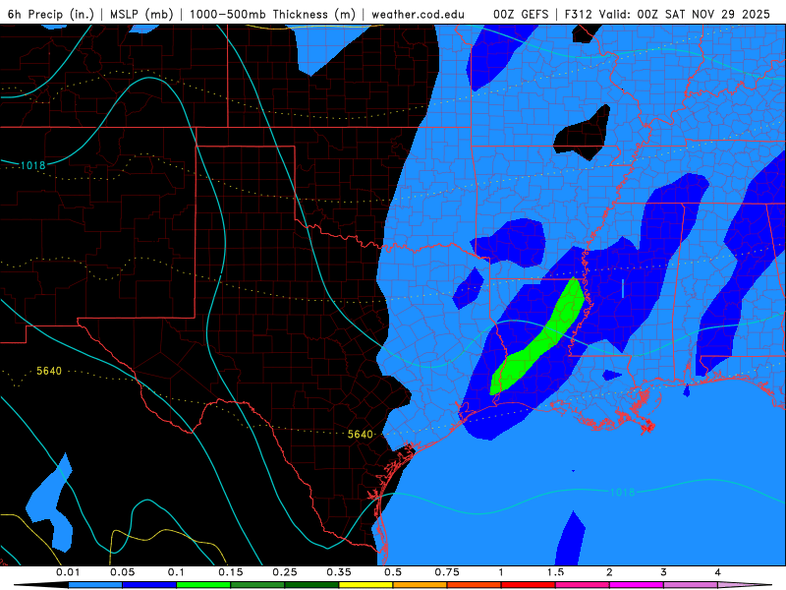
Task: Click the cyan 1018 isobar label over the Gulf
Action: coord(622,493)
